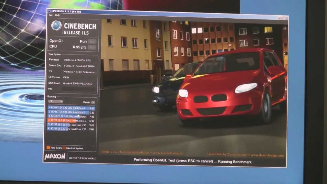Select ranking row 2 8C/16T @ 2.92 GHz

tap(71, 112)
